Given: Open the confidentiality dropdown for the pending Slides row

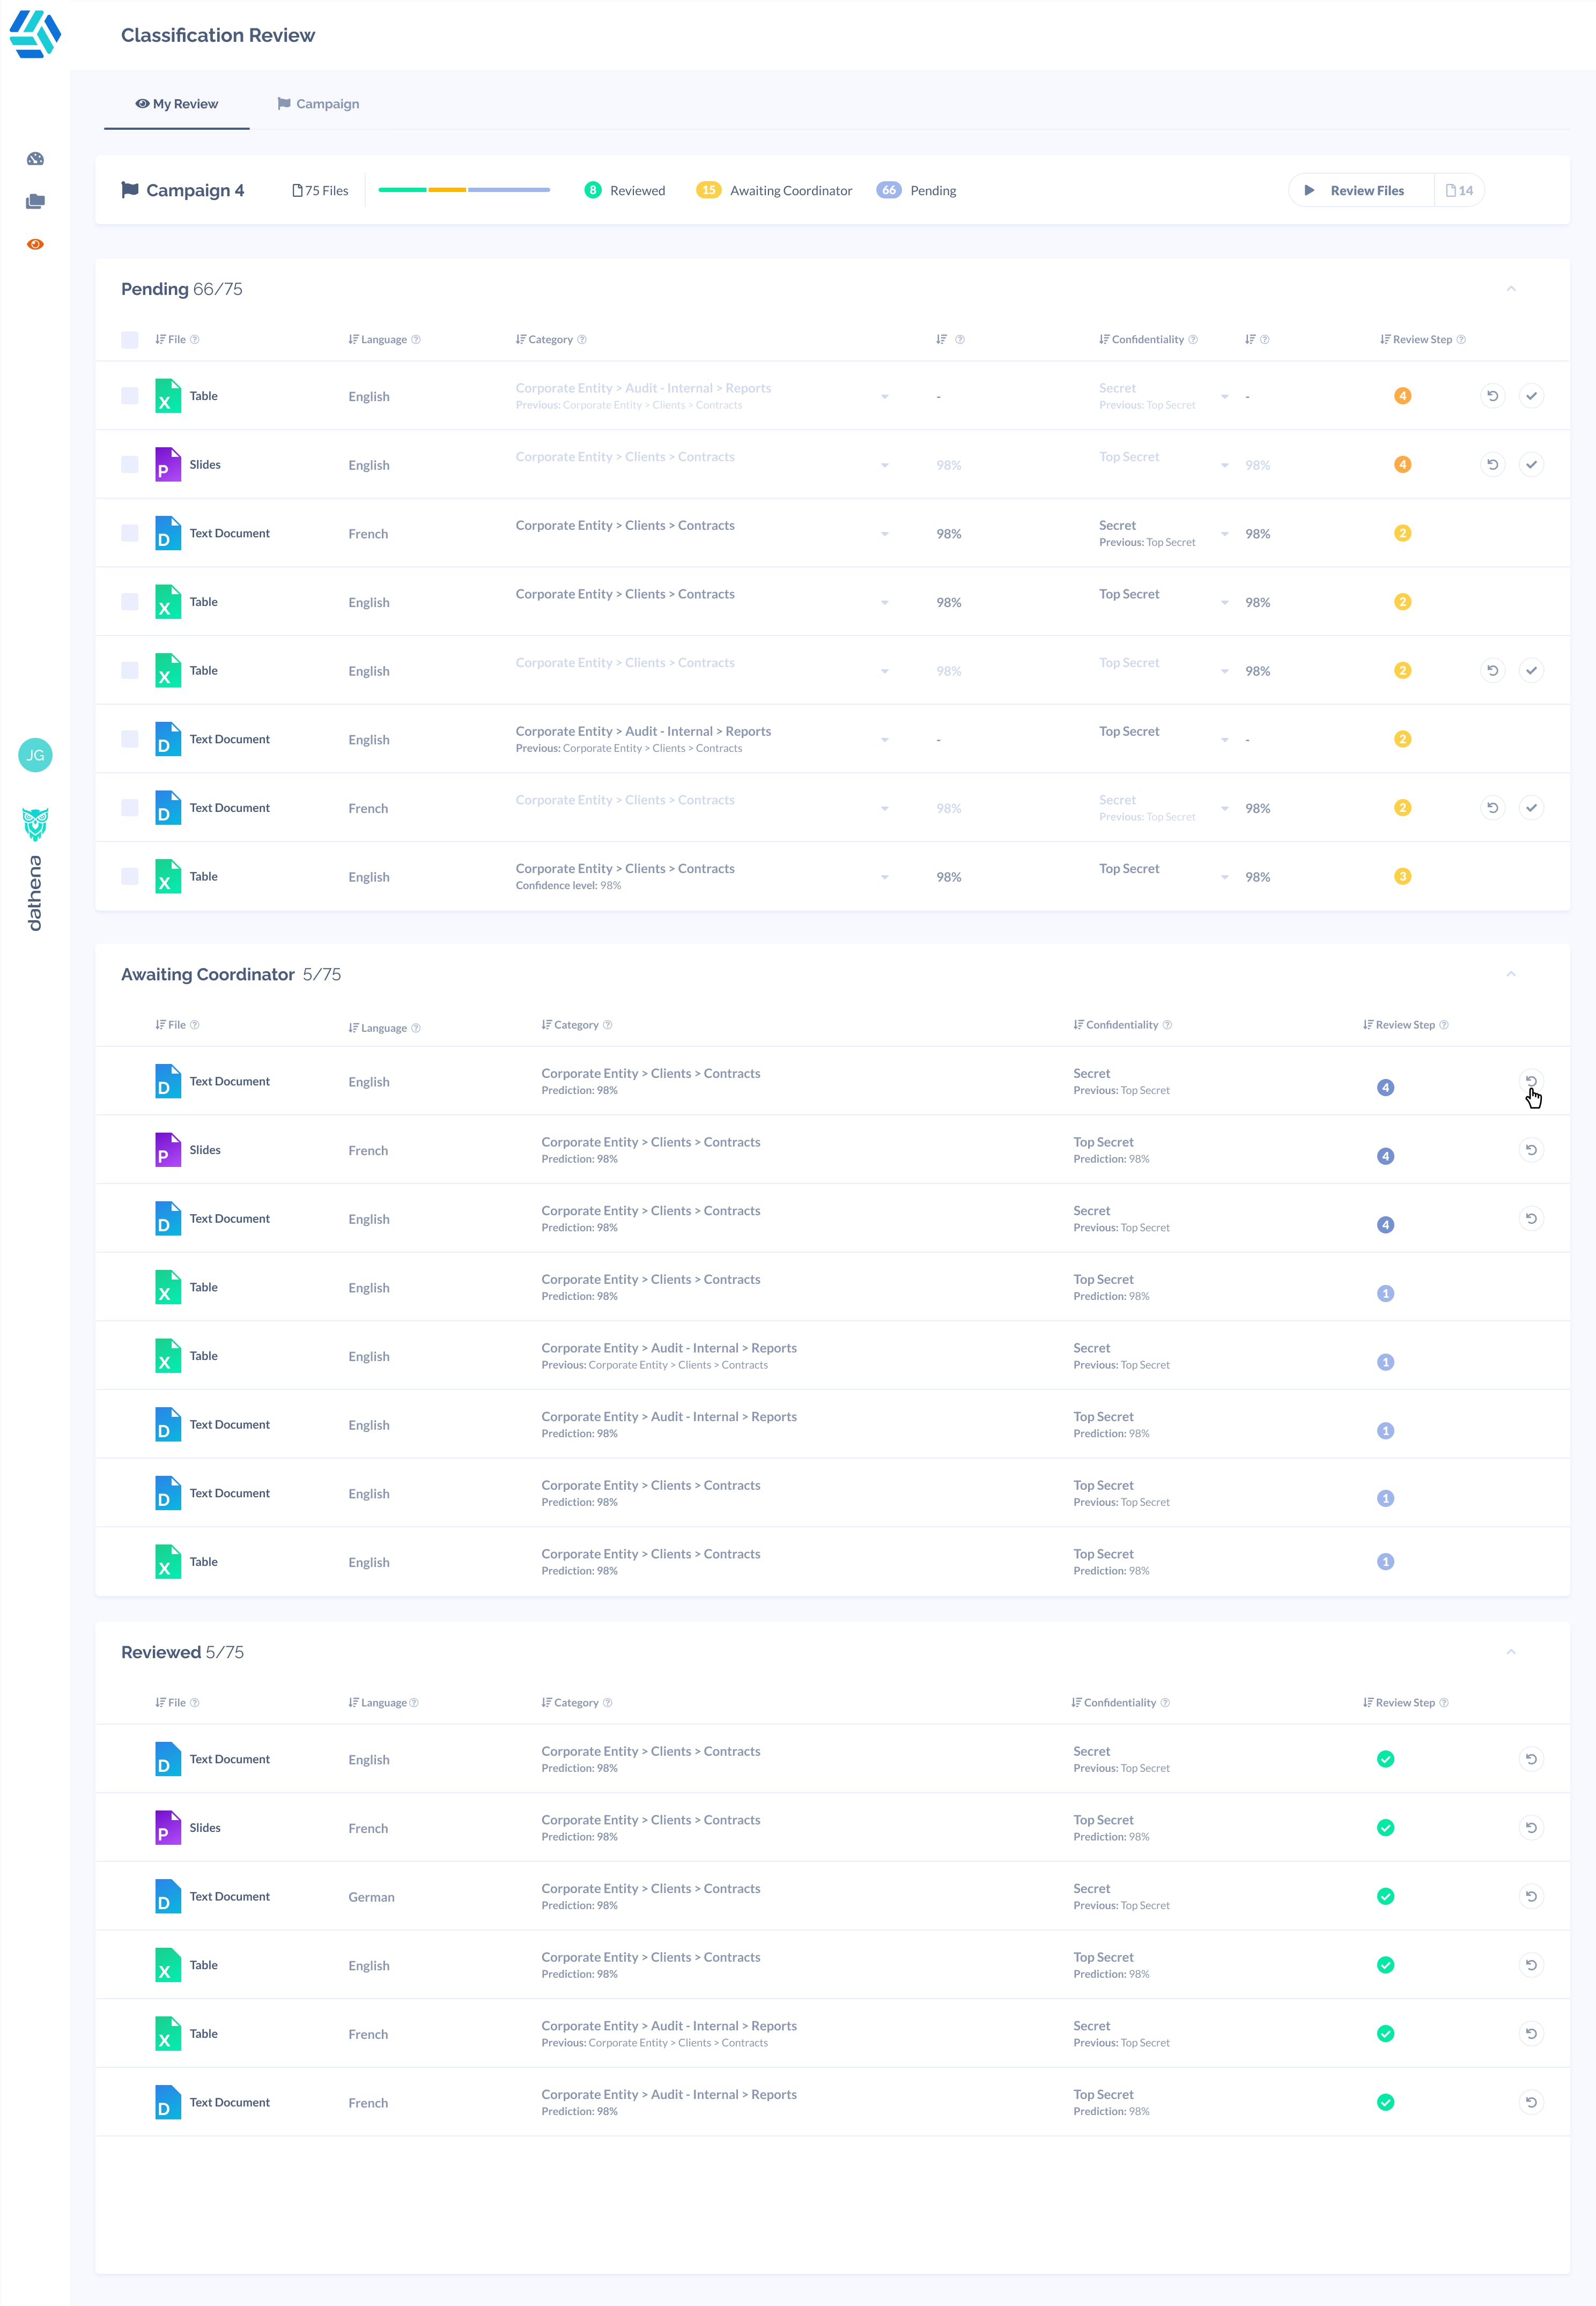Looking at the screenshot, I should (1224, 466).
